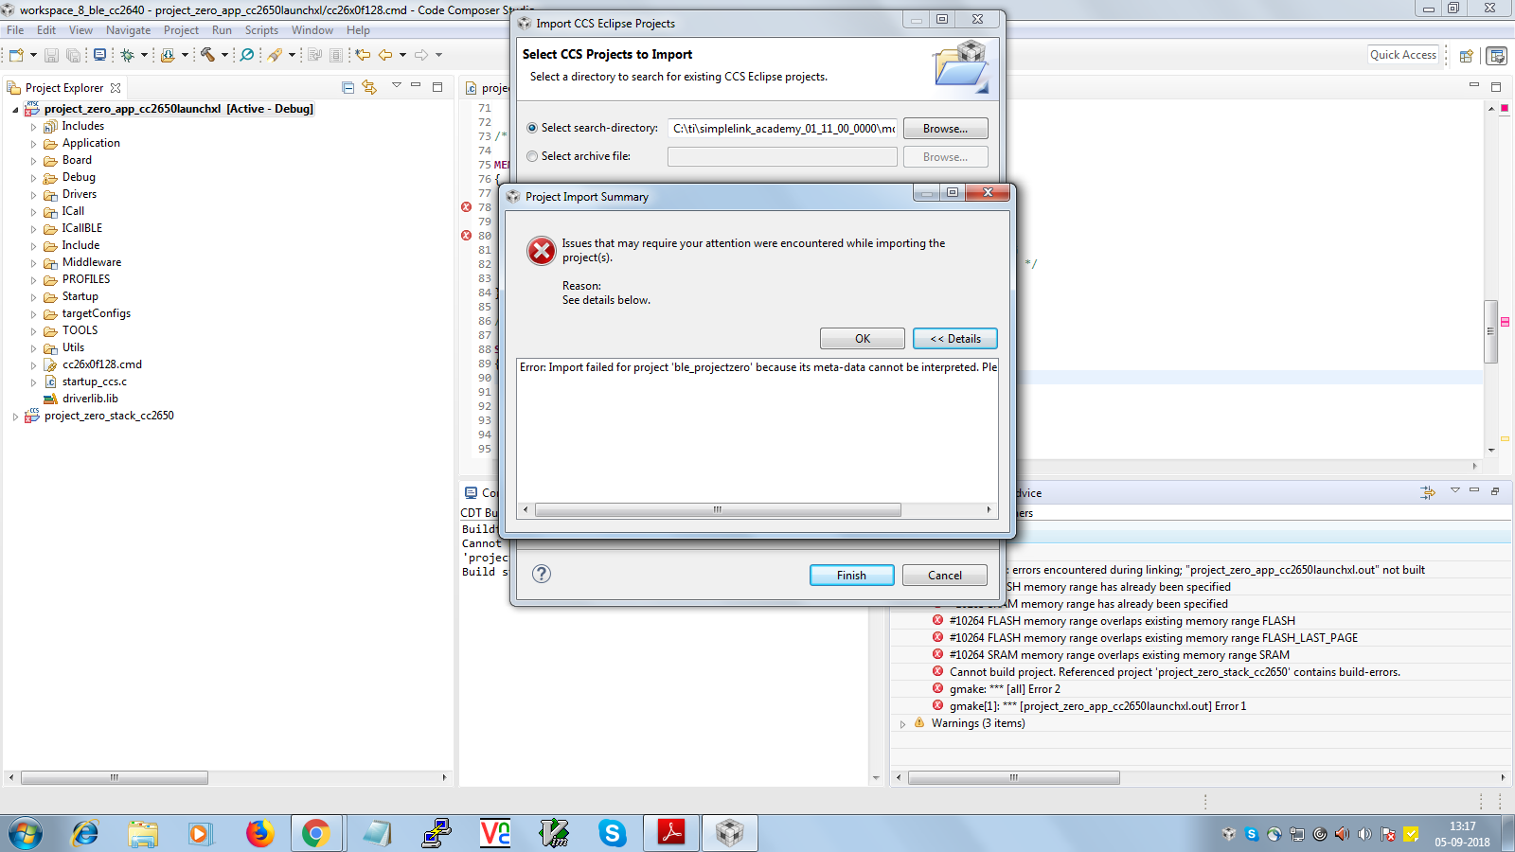Expand the PROFILES folder node
The width and height of the screenshot is (1515, 852).
point(34,280)
